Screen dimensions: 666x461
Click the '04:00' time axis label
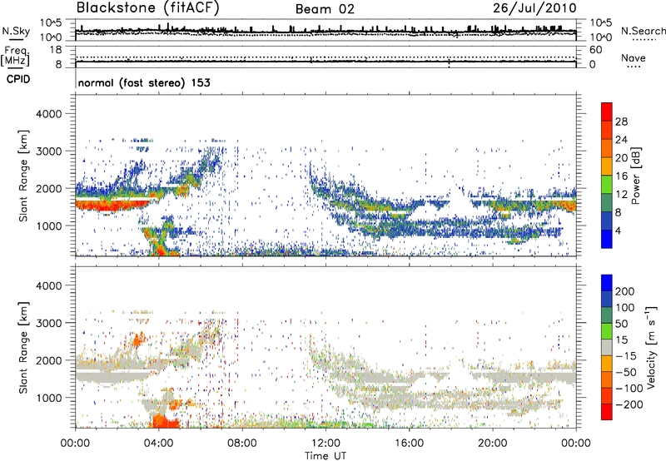click(158, 444)
